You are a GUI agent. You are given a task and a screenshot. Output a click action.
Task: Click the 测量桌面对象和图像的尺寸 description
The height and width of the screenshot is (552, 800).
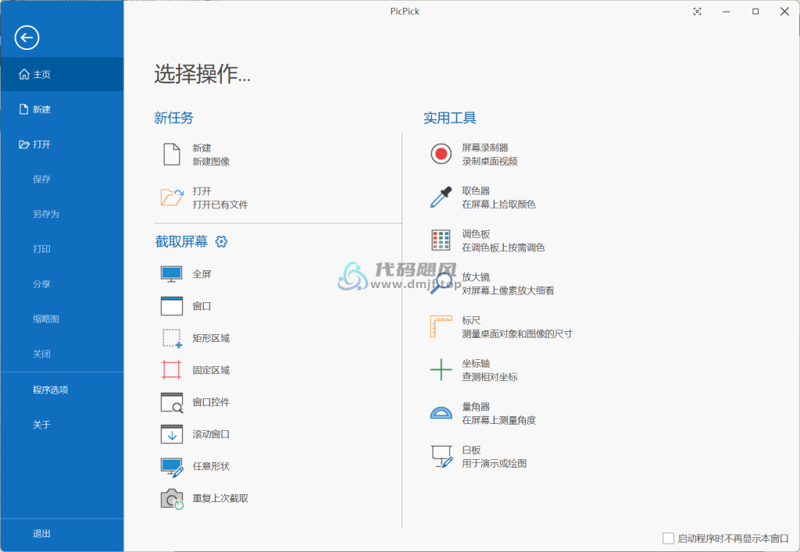click(517, 334)
